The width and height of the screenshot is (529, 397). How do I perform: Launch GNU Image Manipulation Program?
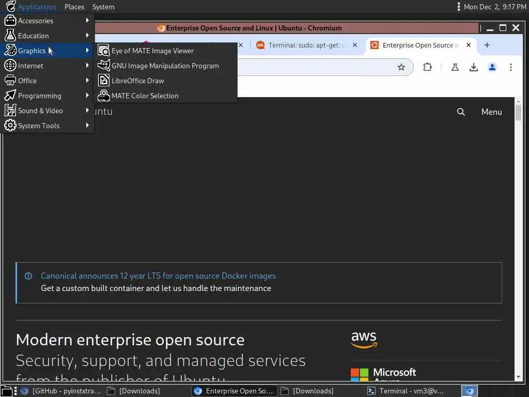coord(166,66)
